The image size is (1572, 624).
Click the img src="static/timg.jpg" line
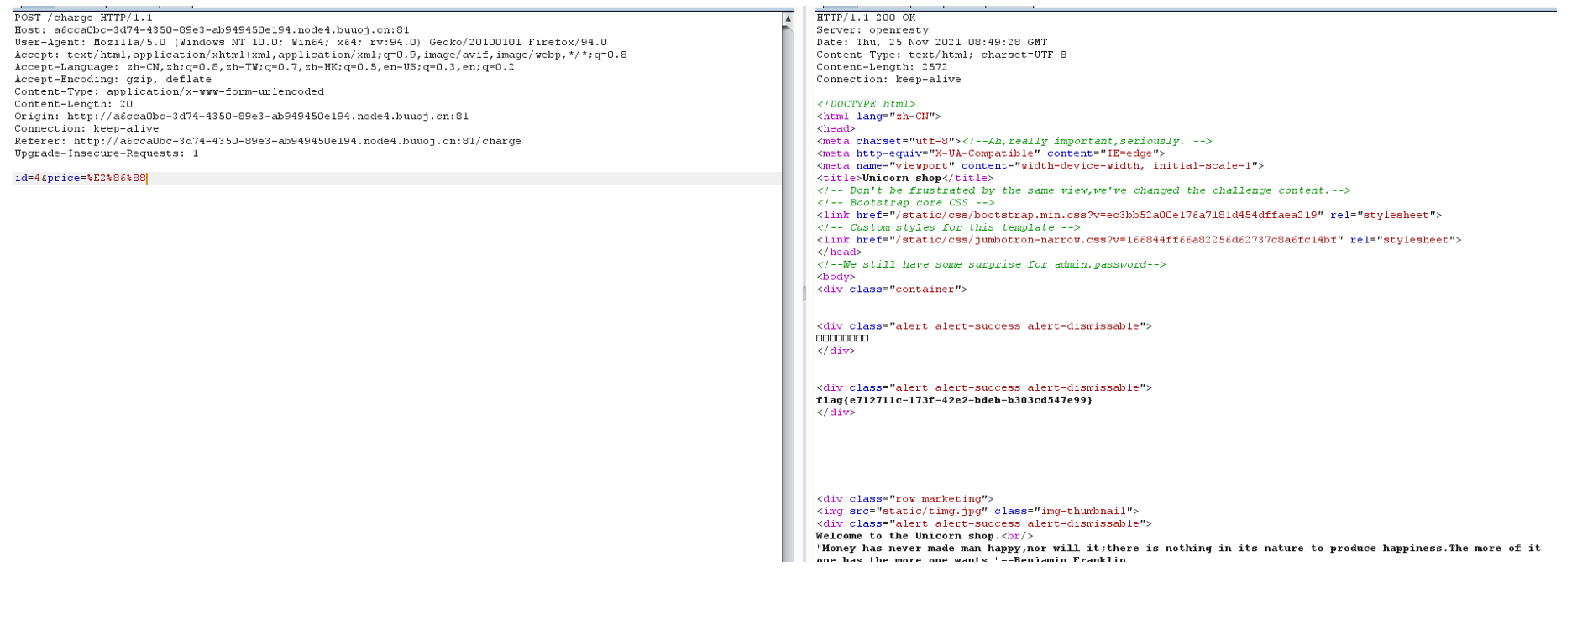[x=977, y=511]
